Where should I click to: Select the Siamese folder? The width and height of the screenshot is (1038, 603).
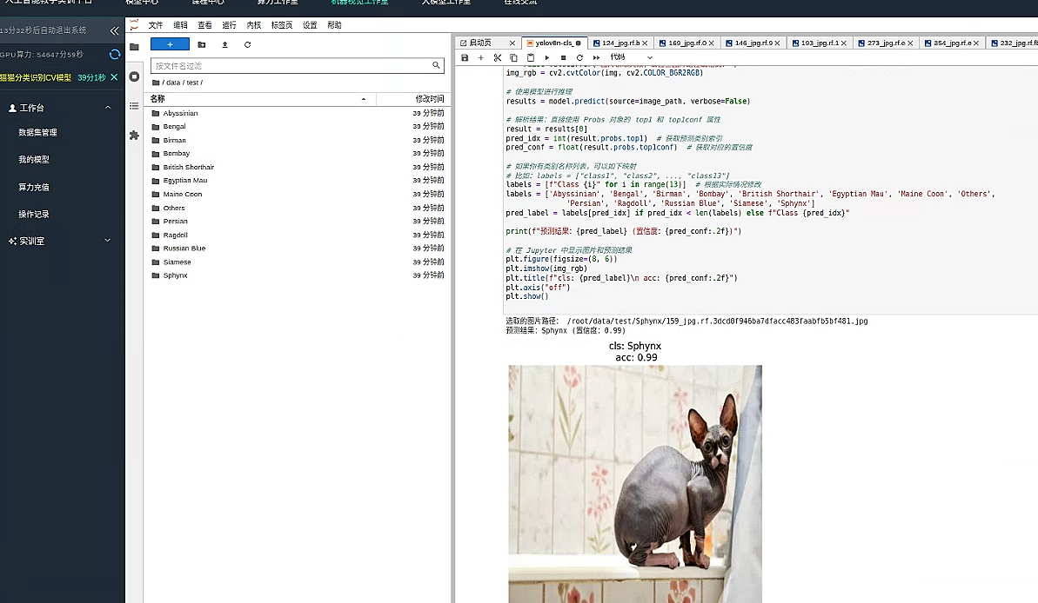[x=298, y=262]
